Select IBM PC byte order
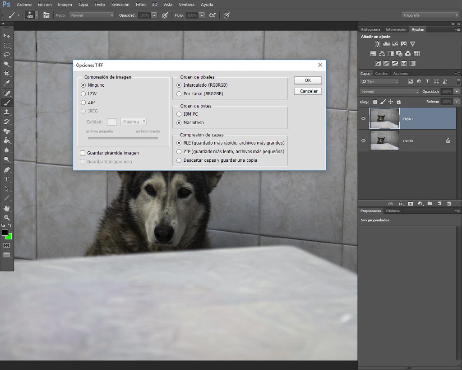 (187, 114)
